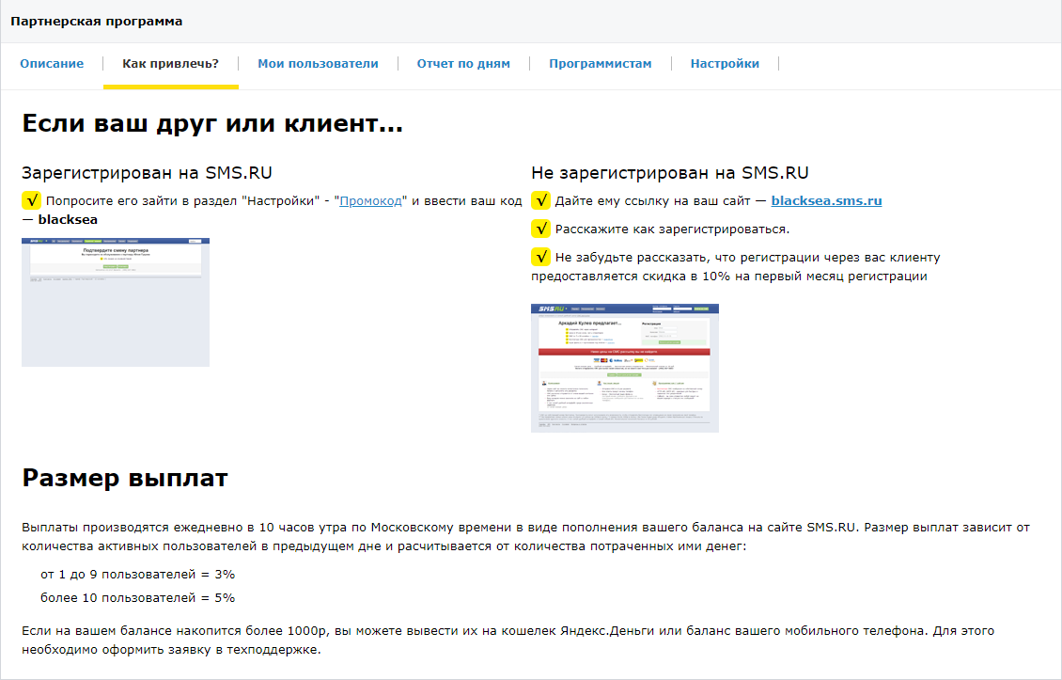The height and width of the screenshot is (680, 1062).
Task: Click checkmark icon beside Дайте ему ссылку
Action: 540,200
